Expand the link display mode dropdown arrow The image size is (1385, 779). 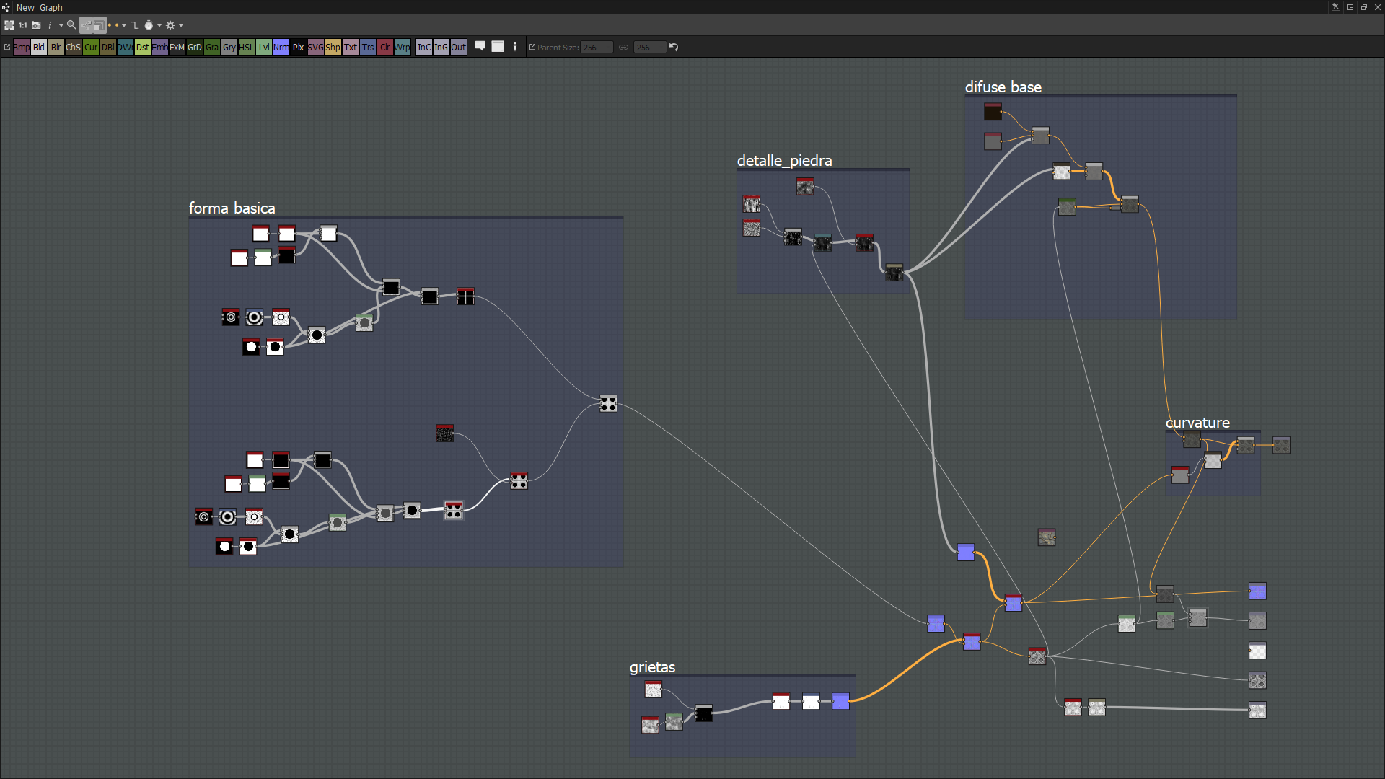(x=124, y=25)
